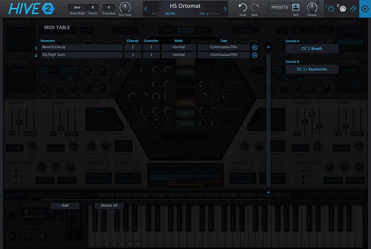The width and height of the screenshot is (371, 249).
Task: Click the Controller field of EQ:High Gain row
Action: coord(151,55)
